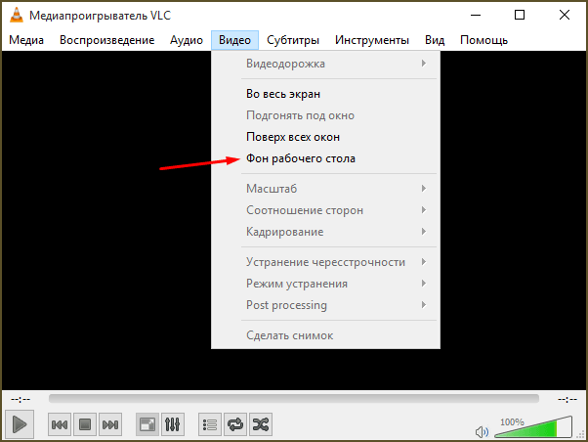The height and width of the screenshot is (442, 588).
Task: Expand the Масштаб submenu
Action: point(325,189)
